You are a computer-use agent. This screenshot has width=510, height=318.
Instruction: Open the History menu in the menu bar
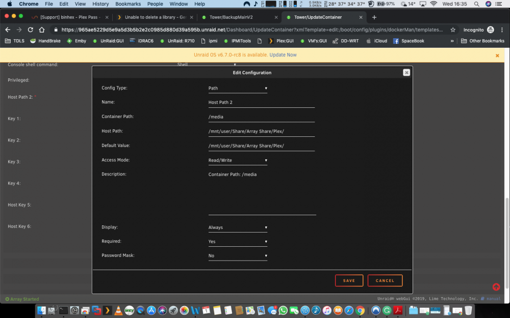(x=100, y=4)
